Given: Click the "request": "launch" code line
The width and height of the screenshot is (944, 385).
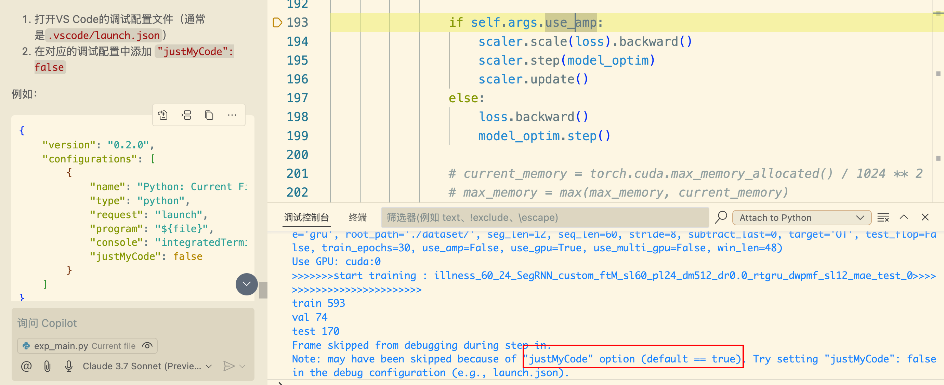Looking at the screenshot, I should point(148,214).
